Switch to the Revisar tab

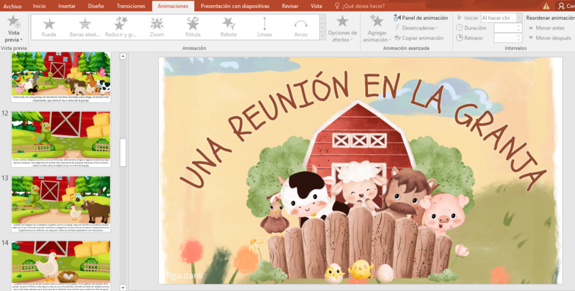[290, 6]
